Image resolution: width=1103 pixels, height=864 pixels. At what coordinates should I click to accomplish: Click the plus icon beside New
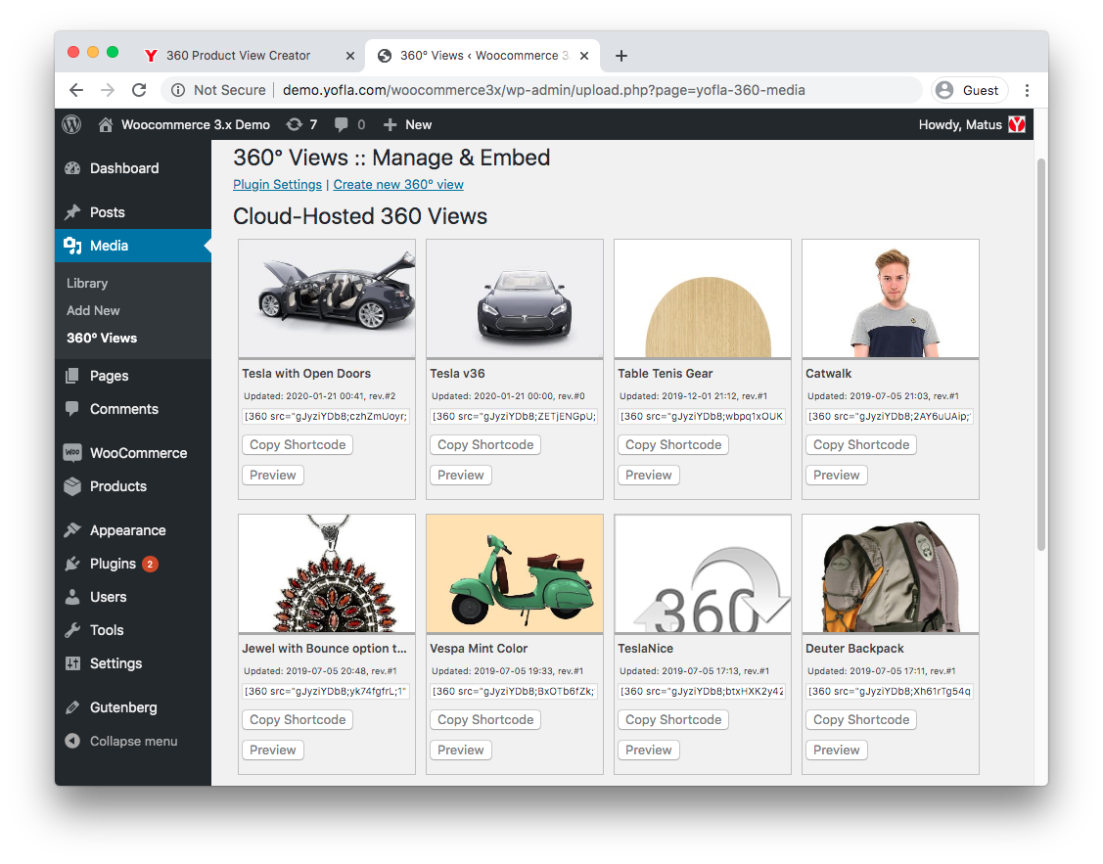[390, 124]
